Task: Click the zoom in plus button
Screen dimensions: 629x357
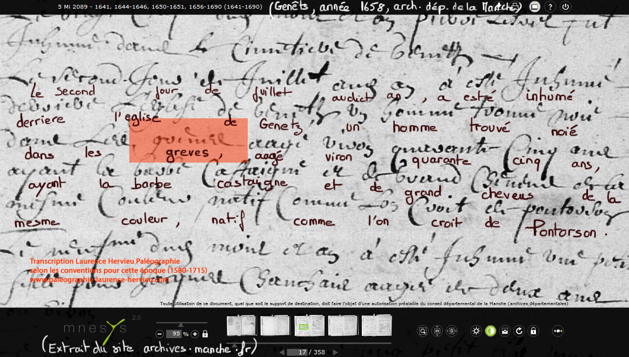Action: coord(195,334)
